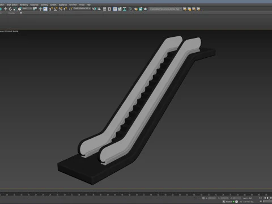272x204 pixels.
Task: Toggle the green Enabled indicator
Action: point(233,202)
